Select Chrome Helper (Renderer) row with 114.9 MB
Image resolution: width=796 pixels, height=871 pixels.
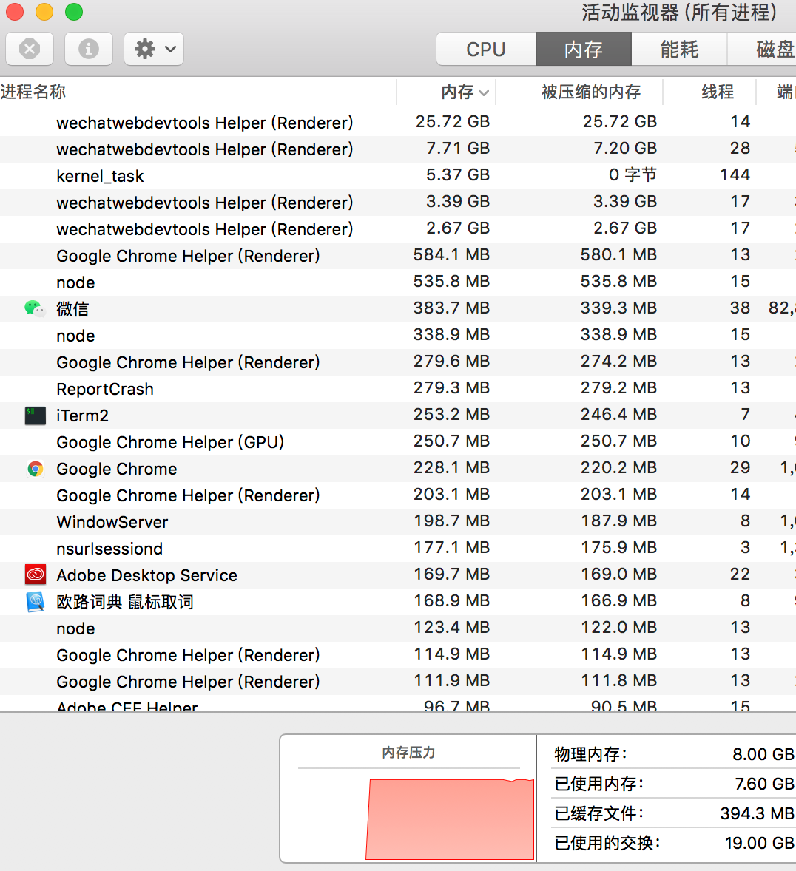pos(398,655)
